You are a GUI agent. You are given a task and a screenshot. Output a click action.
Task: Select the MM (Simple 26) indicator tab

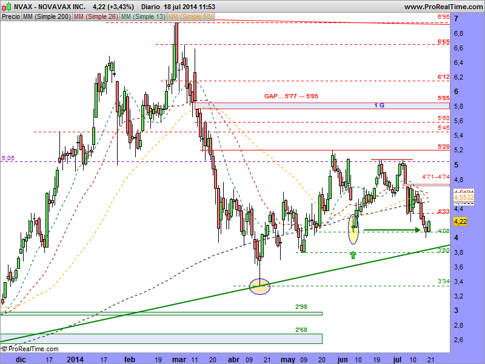(x=96, y=16)
